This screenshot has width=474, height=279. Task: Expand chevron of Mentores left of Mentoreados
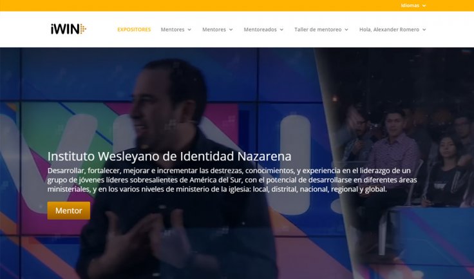click(231, 30)
